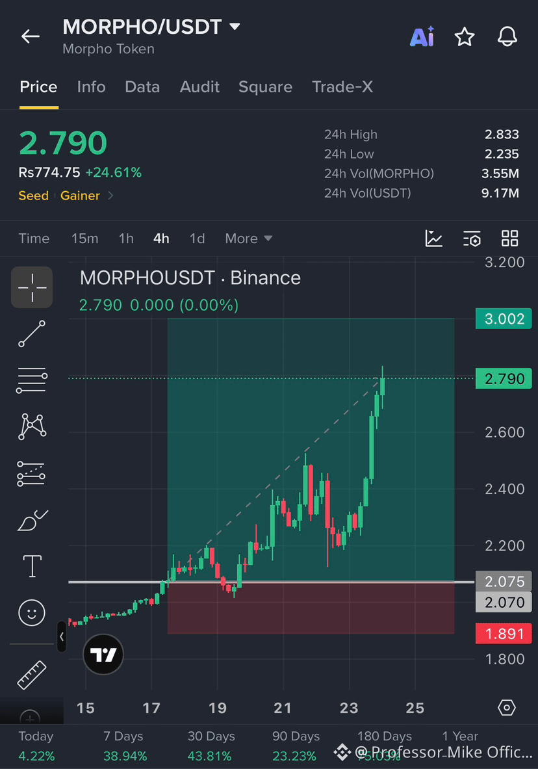
Task: Click the 3.002 take-profit price label
Action: coord(504,319)
